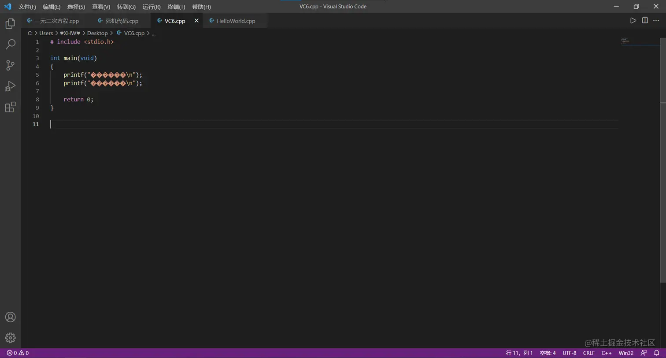Split the editor to the right
Image resolution: width=666 pixels, height=358 pixels.
[645, 21]
